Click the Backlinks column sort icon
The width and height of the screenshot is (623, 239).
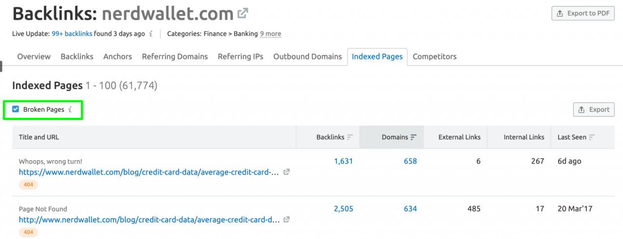[x=349, y=137]
